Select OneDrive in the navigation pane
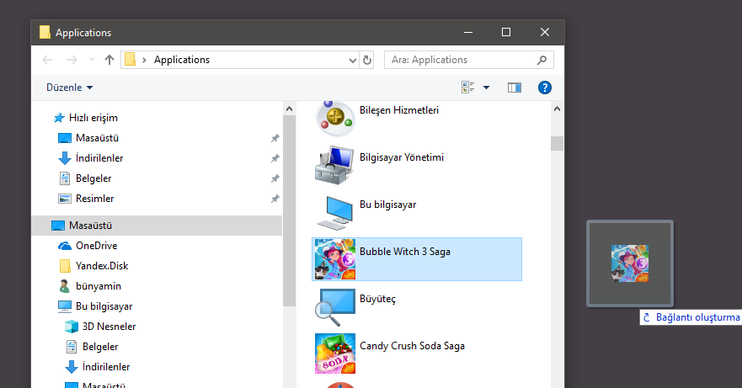Image resolution: width=742 pixels, height=388 pixels. coord(95,246)
